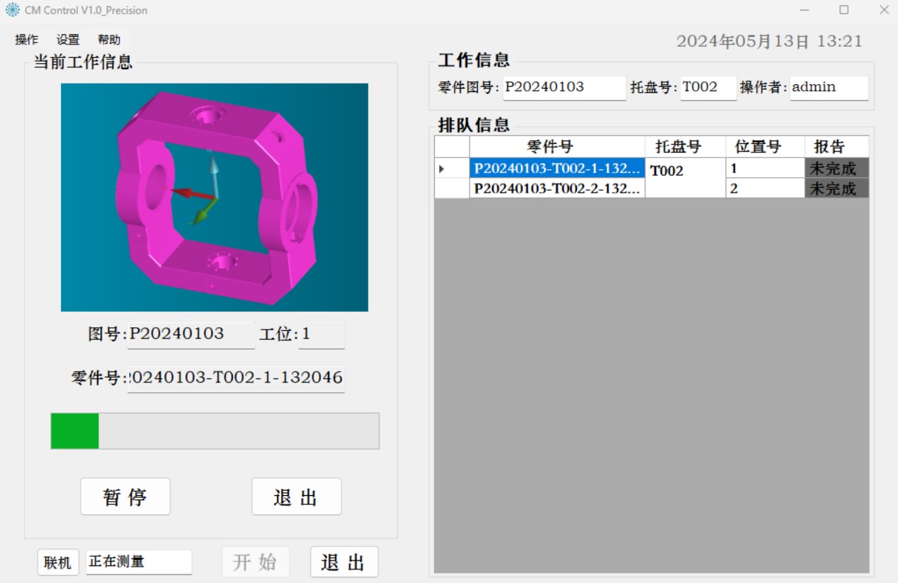Click the row selector arrow of first row
Viewport: 898px width, 583px height.
[452, 169]
